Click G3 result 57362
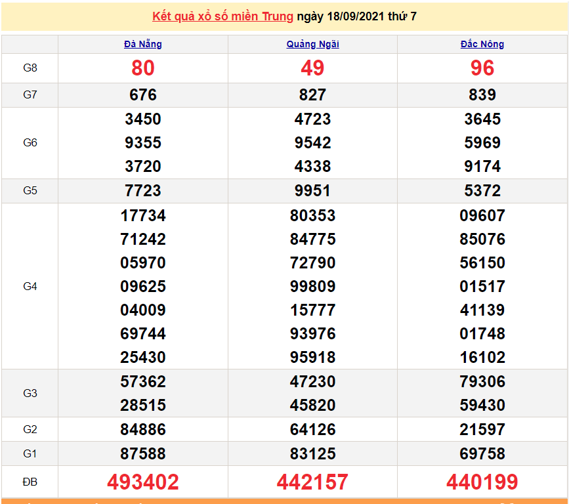The width and height of the screenshot is (569, 504). click(143, 381)
